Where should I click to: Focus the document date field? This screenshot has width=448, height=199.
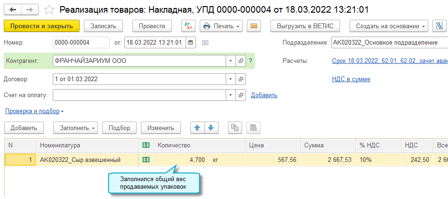pos(155,43)
